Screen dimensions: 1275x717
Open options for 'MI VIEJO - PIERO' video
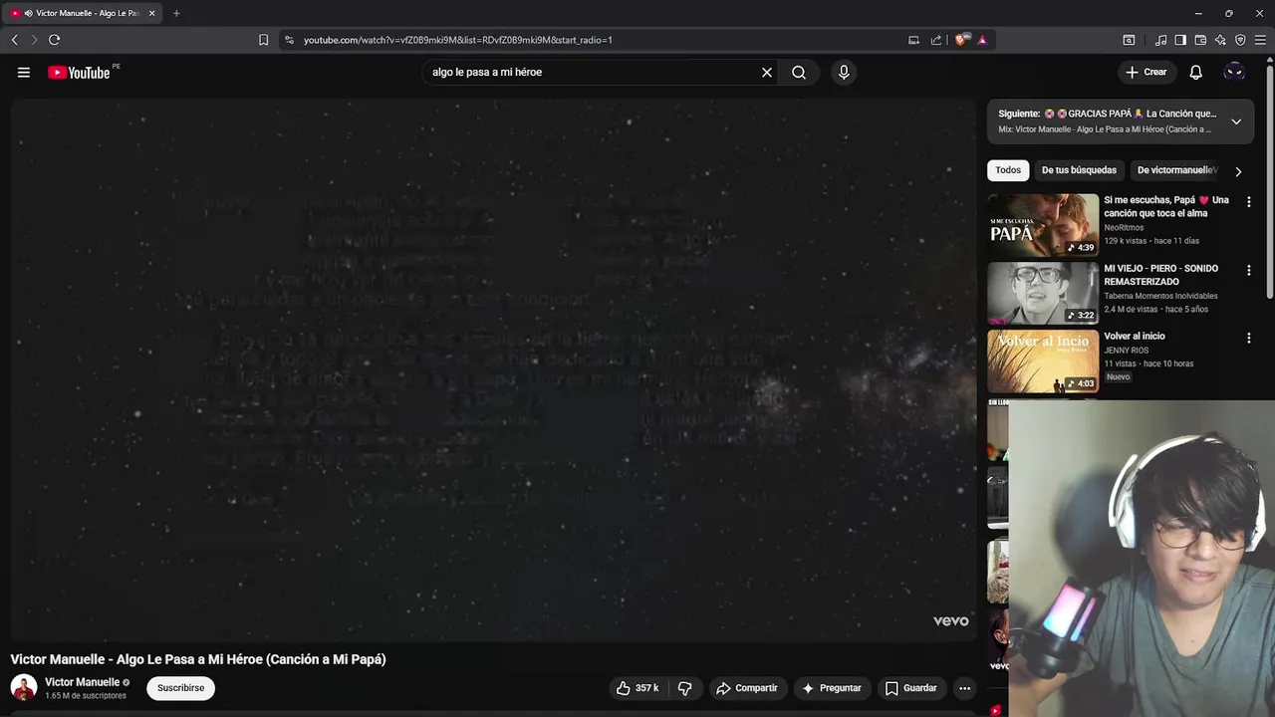point(1248,270)
